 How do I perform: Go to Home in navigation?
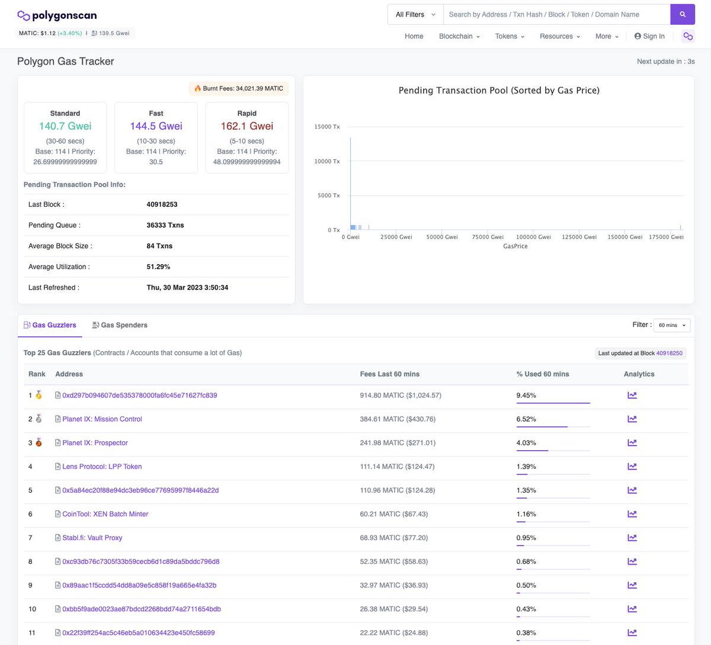(x=414, y=36)
